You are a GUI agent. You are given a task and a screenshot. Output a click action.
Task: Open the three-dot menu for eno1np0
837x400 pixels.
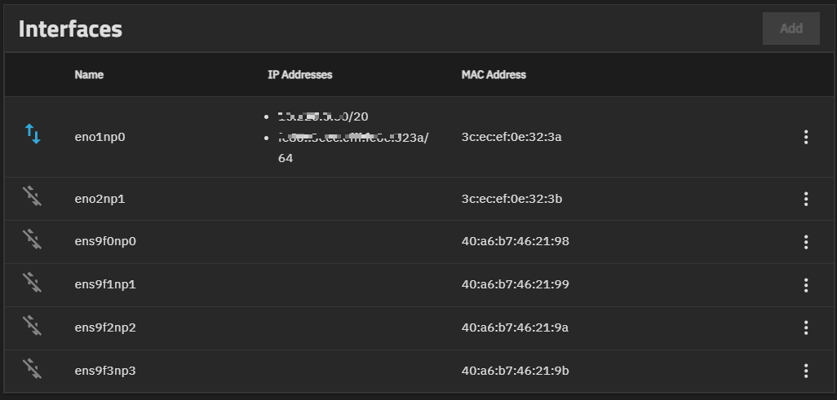[x=806, y=137]
